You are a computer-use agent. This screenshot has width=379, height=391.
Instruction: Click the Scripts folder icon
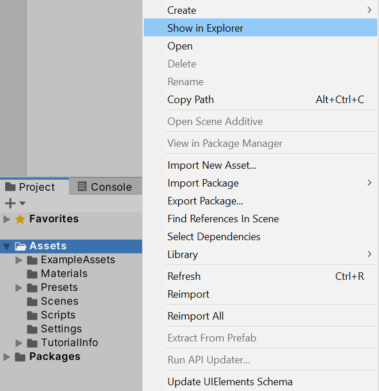32,315
